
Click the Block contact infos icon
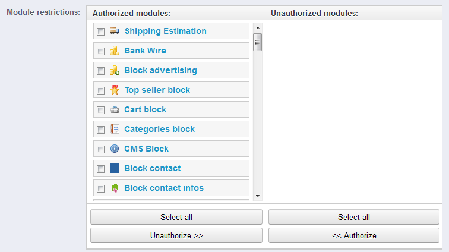click(x=115, y=188)
